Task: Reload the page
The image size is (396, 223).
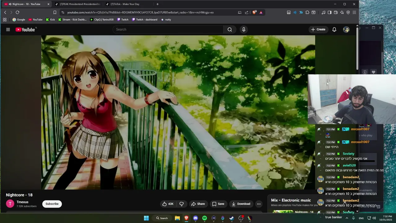Action: (x=17, y=12)
